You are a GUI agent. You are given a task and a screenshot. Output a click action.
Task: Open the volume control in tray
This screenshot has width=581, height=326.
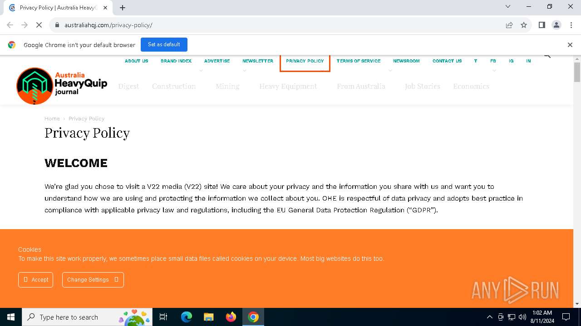coord(522,317)
